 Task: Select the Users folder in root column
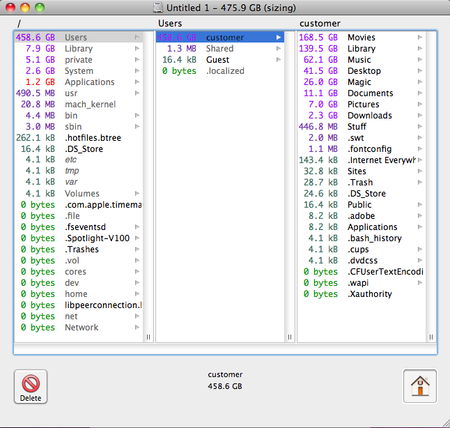[78, 38]
